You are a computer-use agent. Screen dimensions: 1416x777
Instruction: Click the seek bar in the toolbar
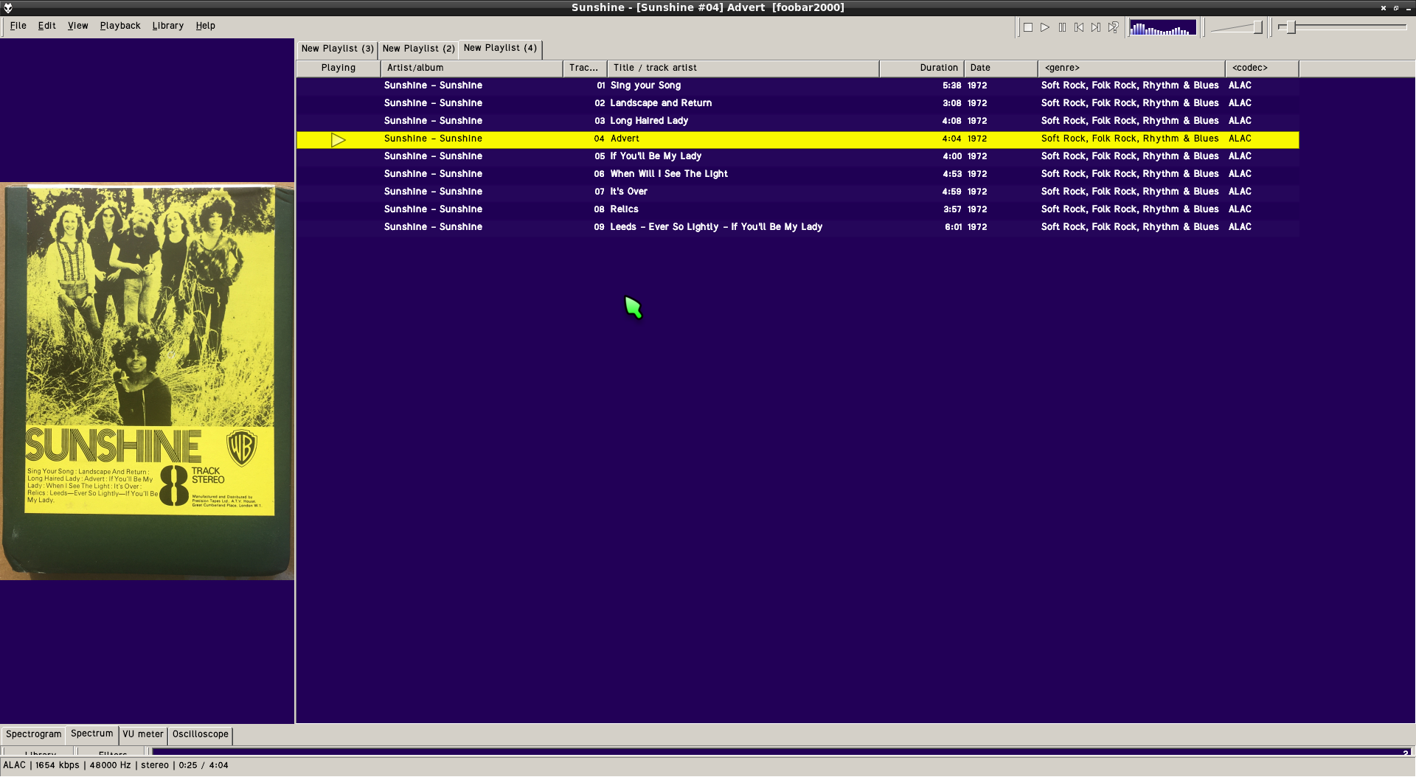point(1342,27)
